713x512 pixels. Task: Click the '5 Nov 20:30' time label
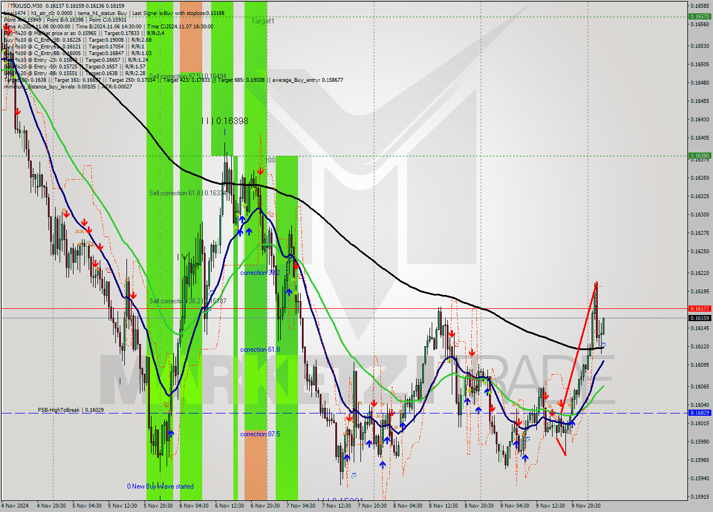click(159, 506)
